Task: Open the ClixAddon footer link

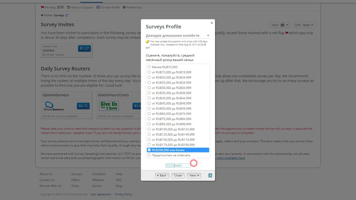Action: (99, 174)
